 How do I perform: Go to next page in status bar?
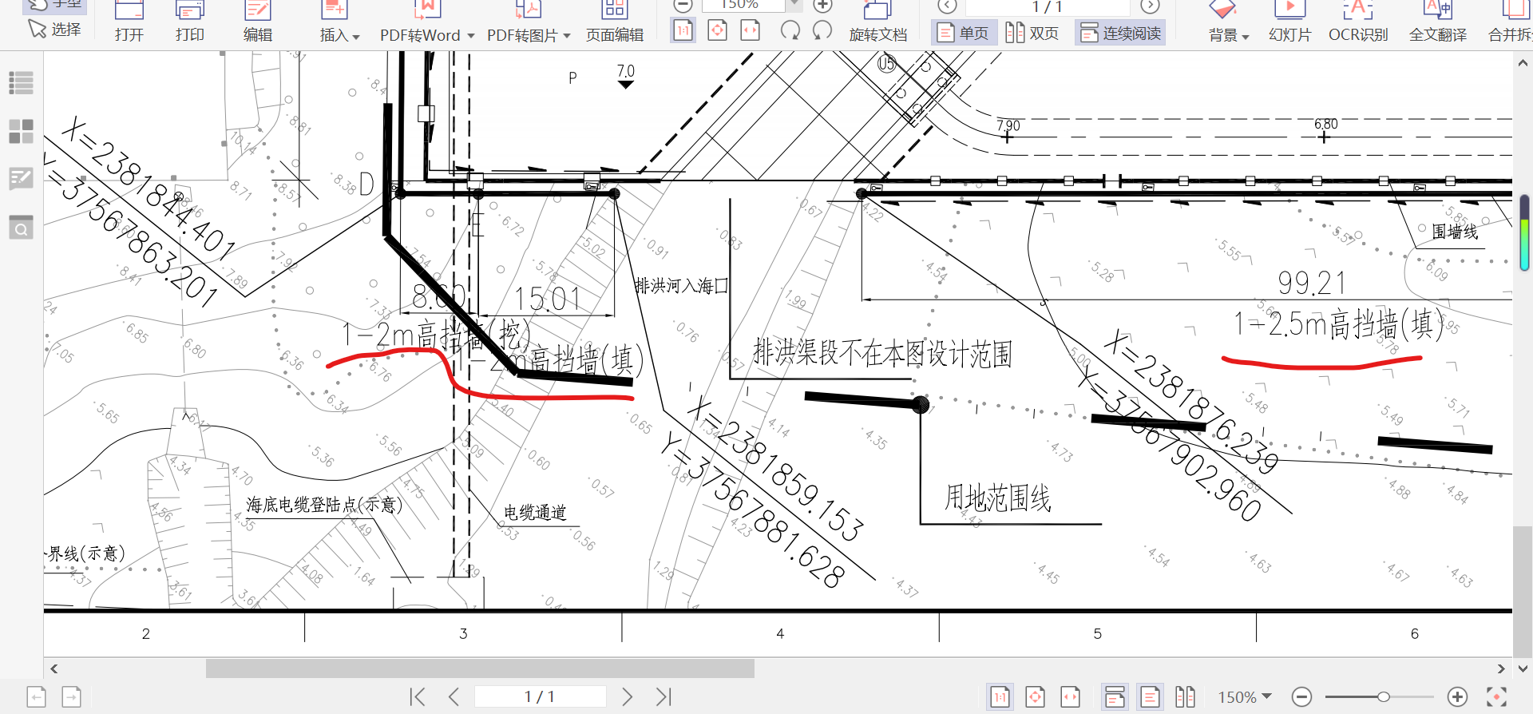point(627,696)
